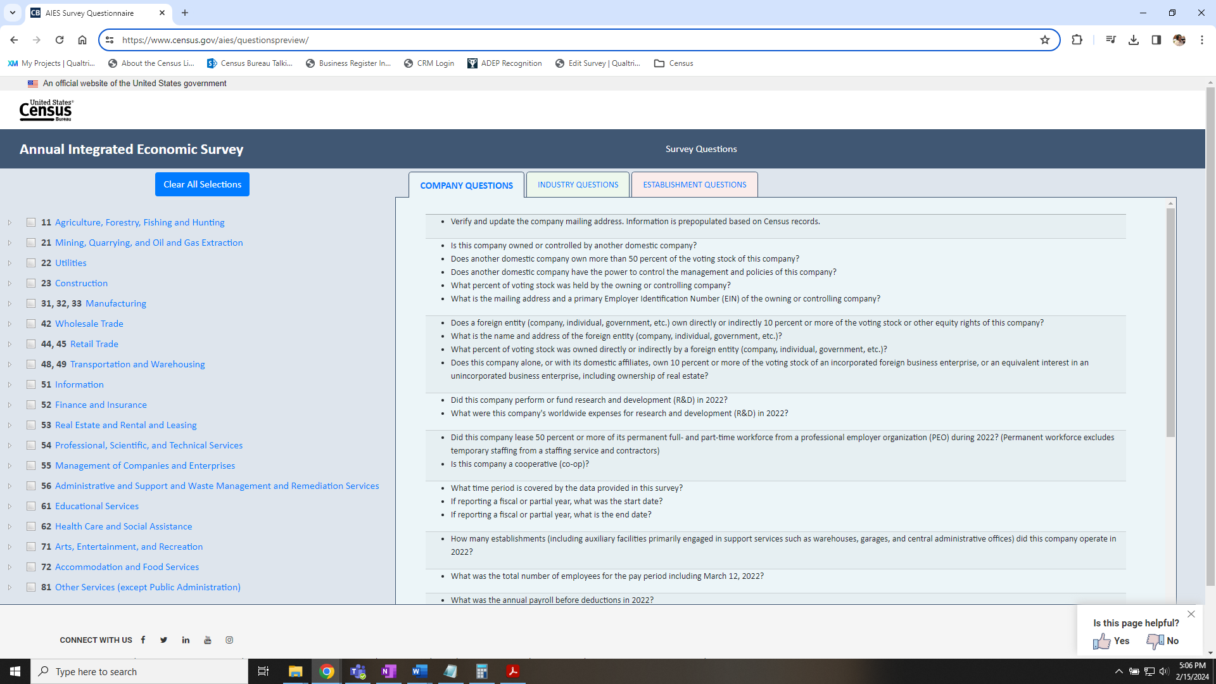Bookmark this page with star icon

pos(1045,40)
